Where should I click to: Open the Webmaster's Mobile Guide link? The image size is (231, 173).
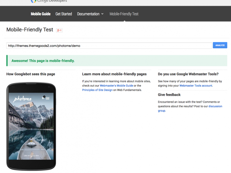[x=116, y=86]
